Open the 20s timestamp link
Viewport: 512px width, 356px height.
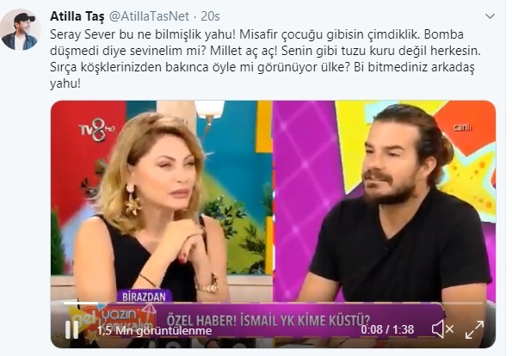click(210, 16)
